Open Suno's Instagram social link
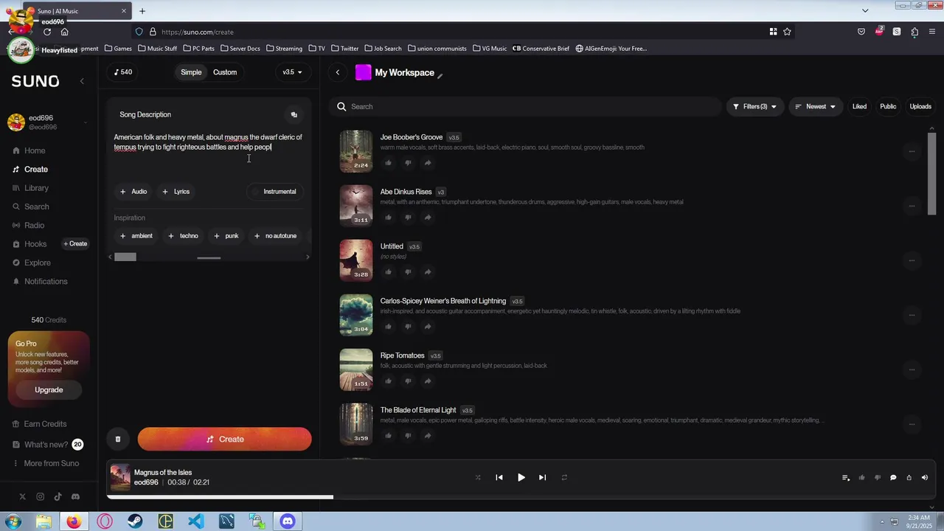944x531 pixels. [40, 497]
